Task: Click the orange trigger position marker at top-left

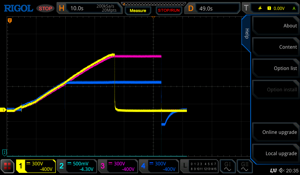Action: coord(10,21)
